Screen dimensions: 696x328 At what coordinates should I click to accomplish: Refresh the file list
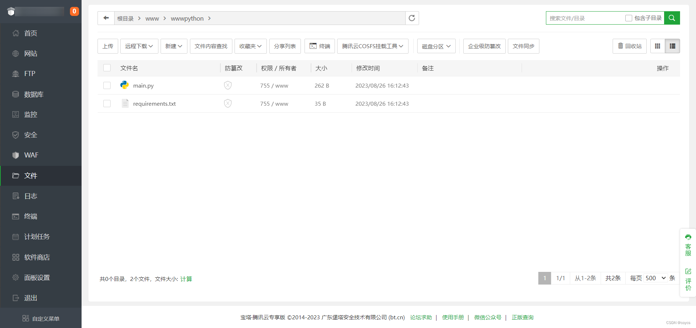pos(412,18)
